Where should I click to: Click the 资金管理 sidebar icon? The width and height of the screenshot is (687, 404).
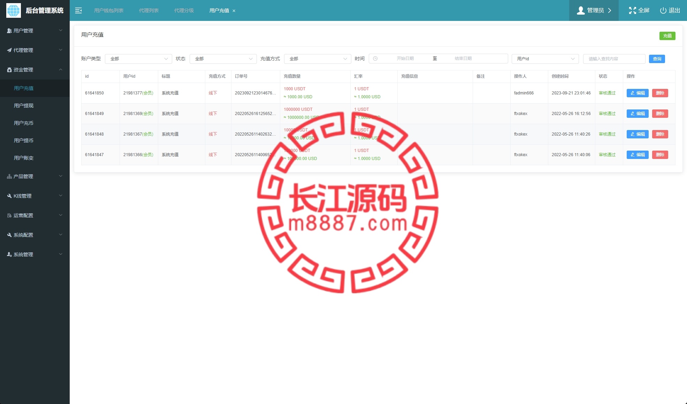(9, 70)
